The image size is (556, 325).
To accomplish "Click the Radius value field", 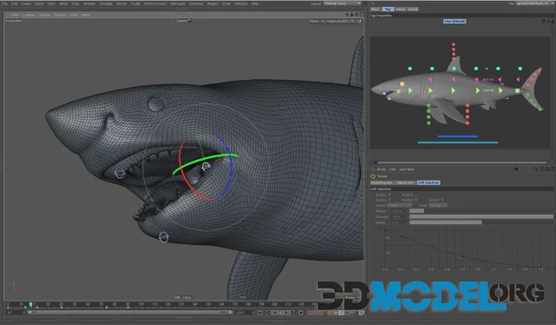I will click(x=399, y=211).
